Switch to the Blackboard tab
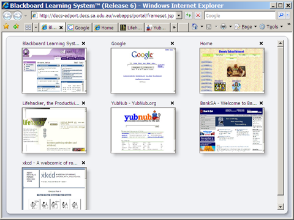The height and width of the screenshot is (220, 294). tap(50, 28)
